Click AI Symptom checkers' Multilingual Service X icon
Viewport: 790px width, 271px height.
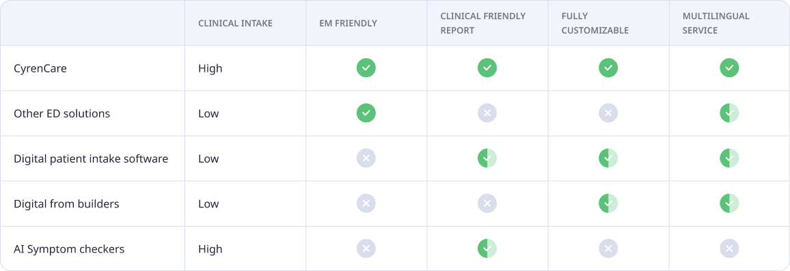pyautogui.click(x=729, y=249)
